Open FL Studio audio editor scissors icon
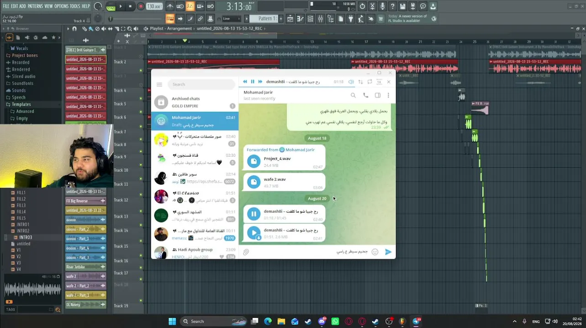The image size is (586, 328). [x=372, y=6]
